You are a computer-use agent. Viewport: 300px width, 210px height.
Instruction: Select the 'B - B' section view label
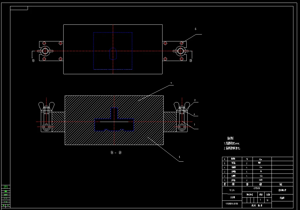[x=116, y=152]
